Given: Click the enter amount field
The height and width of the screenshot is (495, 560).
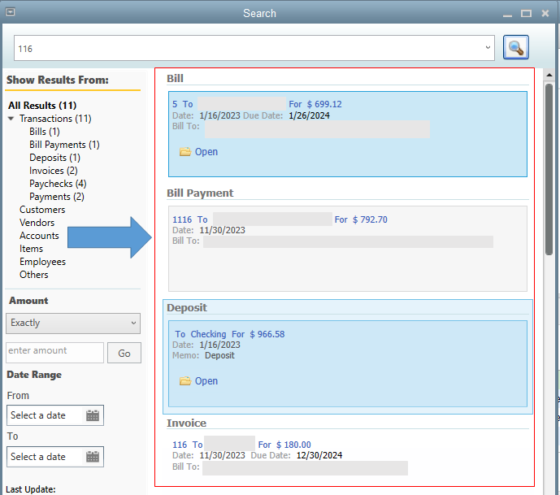Looking at the screenshot, I should click(x=54, y=352).
